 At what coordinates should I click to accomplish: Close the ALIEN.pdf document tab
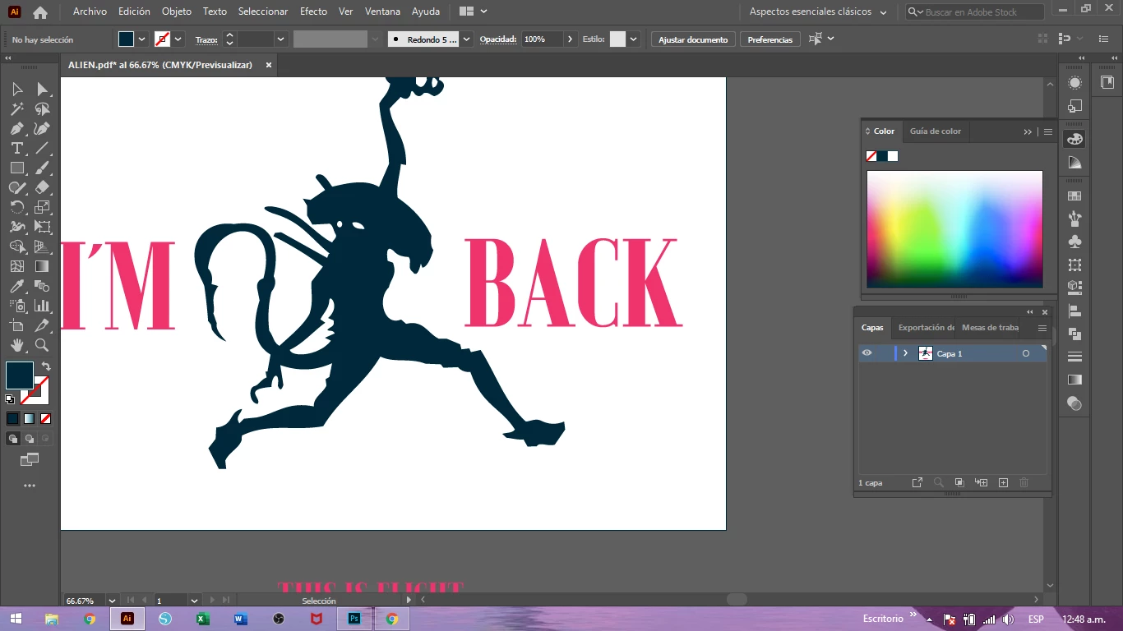pos(268,65)
